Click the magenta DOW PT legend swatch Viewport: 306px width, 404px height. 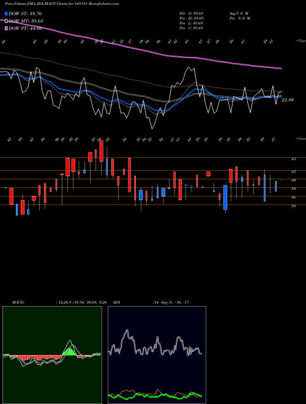point(7,28)
